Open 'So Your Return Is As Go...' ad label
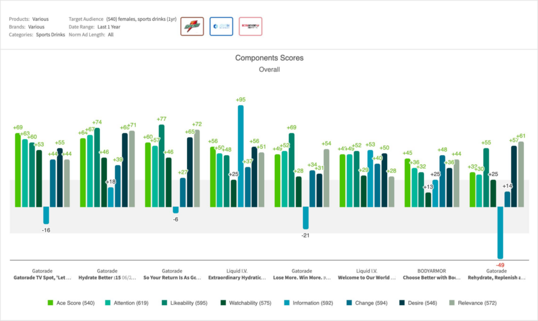 [172, 278]
